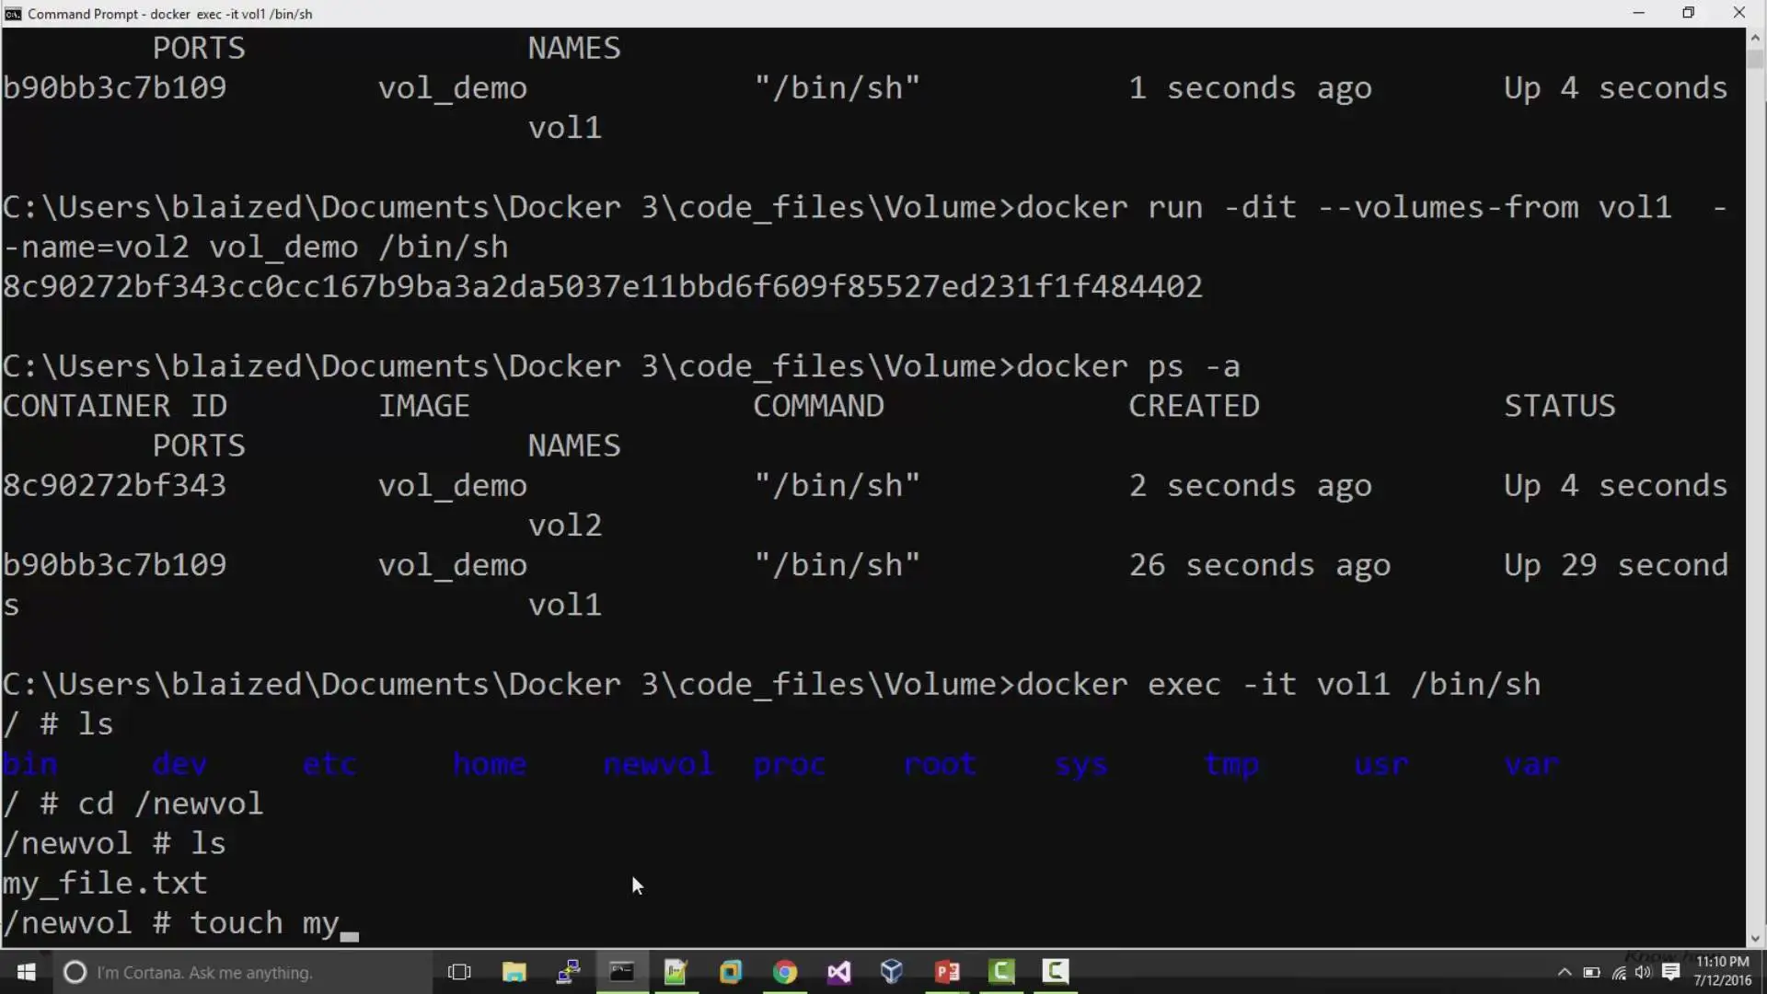Close the Command Prompt window
Screen dimensions: 1767x994
(x=1739, y=13)
